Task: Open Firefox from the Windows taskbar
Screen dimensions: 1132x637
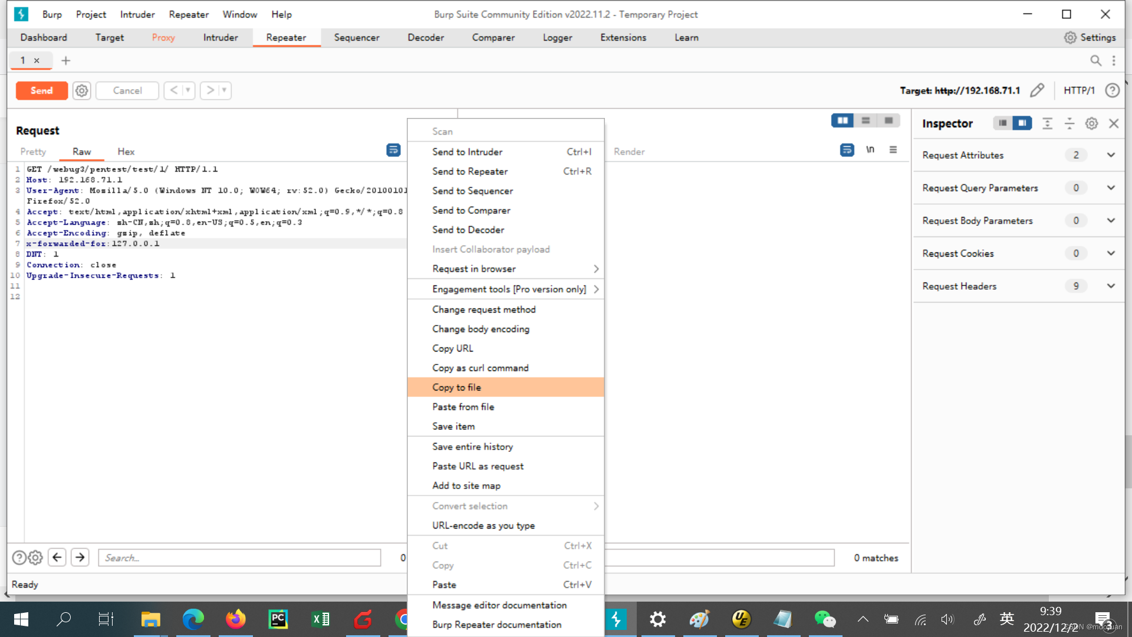Action: tap(235, 619)
